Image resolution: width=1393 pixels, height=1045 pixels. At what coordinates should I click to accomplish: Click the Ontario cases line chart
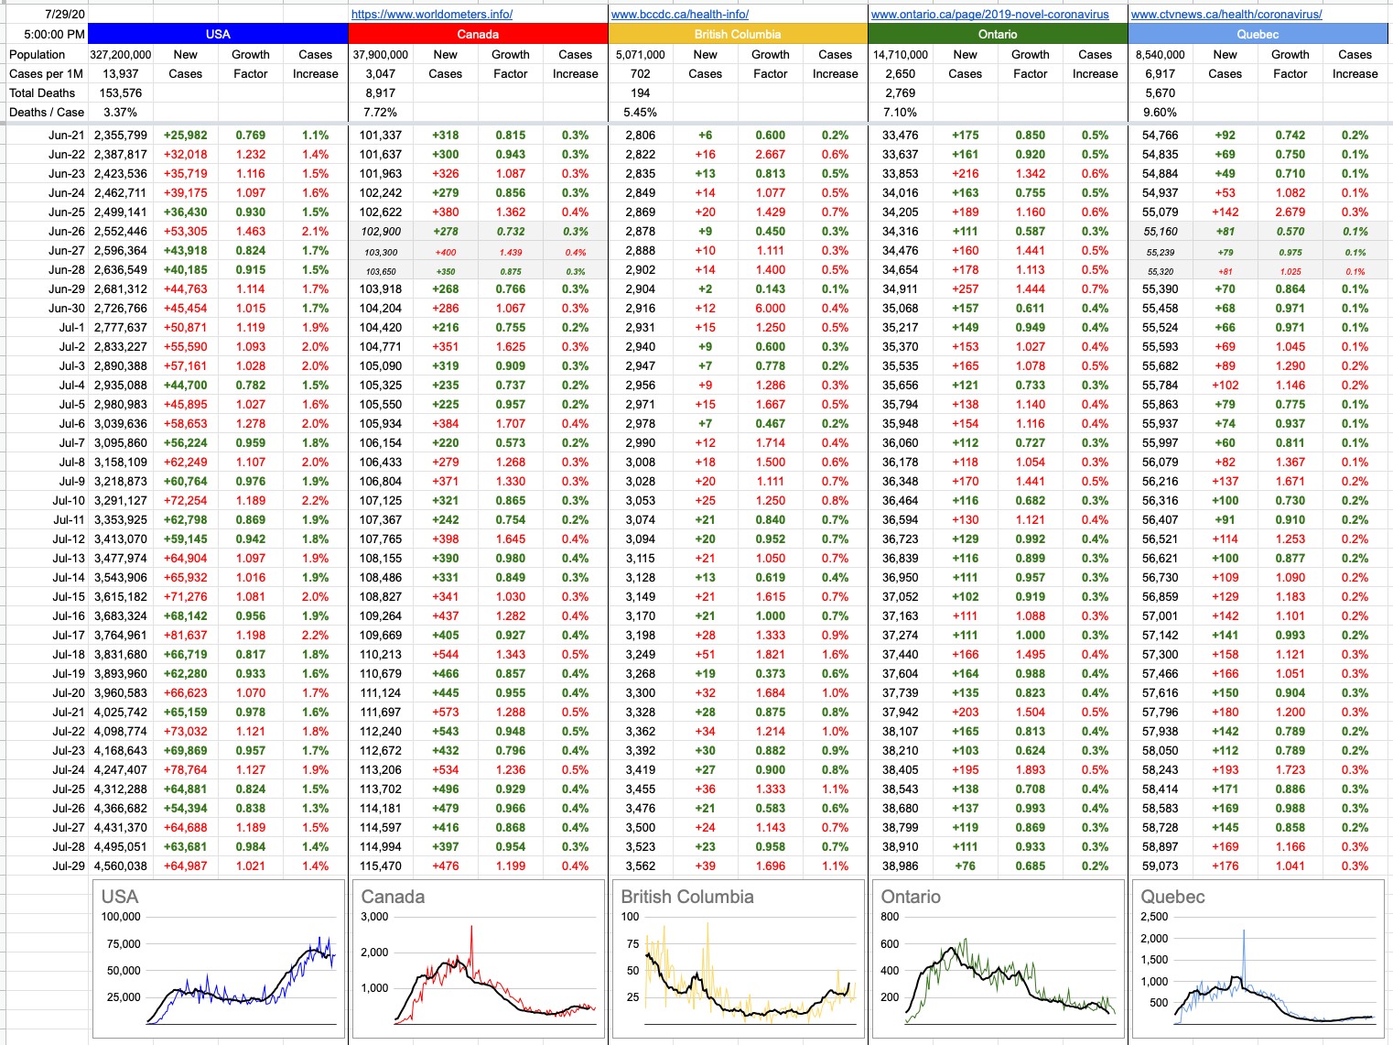point(998,959)
